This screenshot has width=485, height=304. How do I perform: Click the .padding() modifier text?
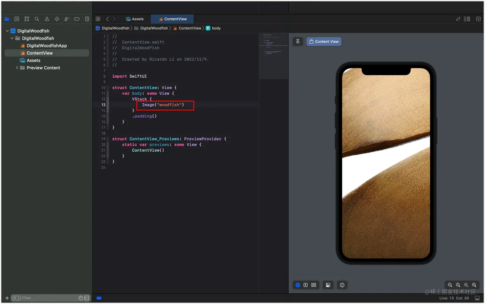[x=144, y=116]
